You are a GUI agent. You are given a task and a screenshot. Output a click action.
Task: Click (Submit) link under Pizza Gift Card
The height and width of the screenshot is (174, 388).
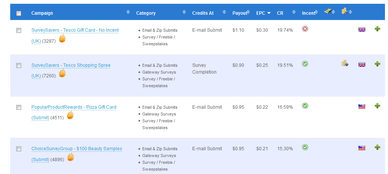click(41, 118)
